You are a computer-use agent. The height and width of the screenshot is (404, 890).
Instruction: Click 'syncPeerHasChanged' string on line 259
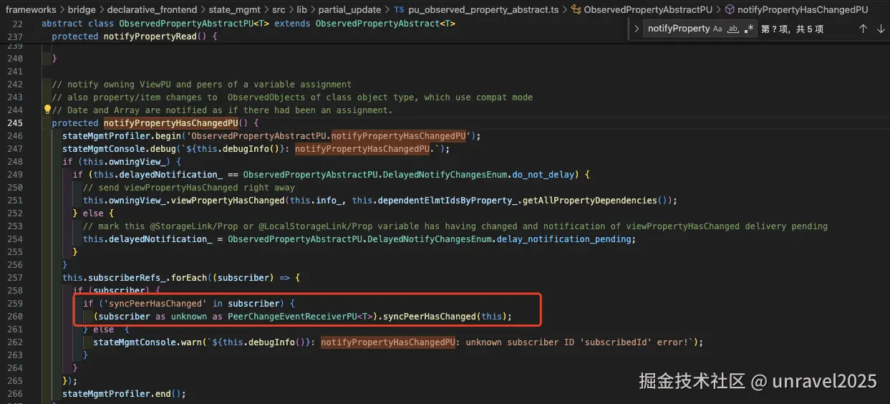(x=157, y=303)
